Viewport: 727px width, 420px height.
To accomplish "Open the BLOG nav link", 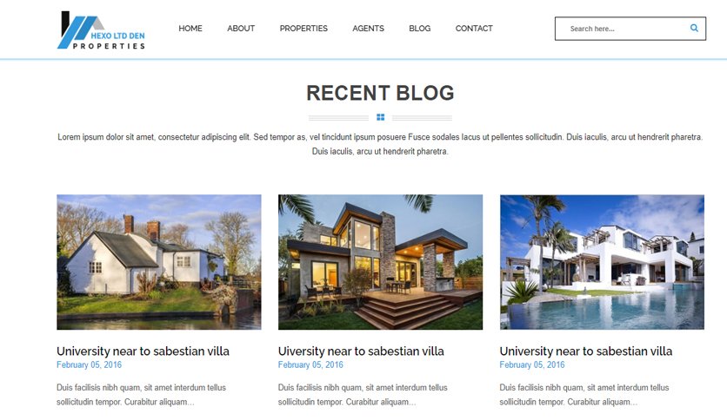I will (x=420, y=29).
